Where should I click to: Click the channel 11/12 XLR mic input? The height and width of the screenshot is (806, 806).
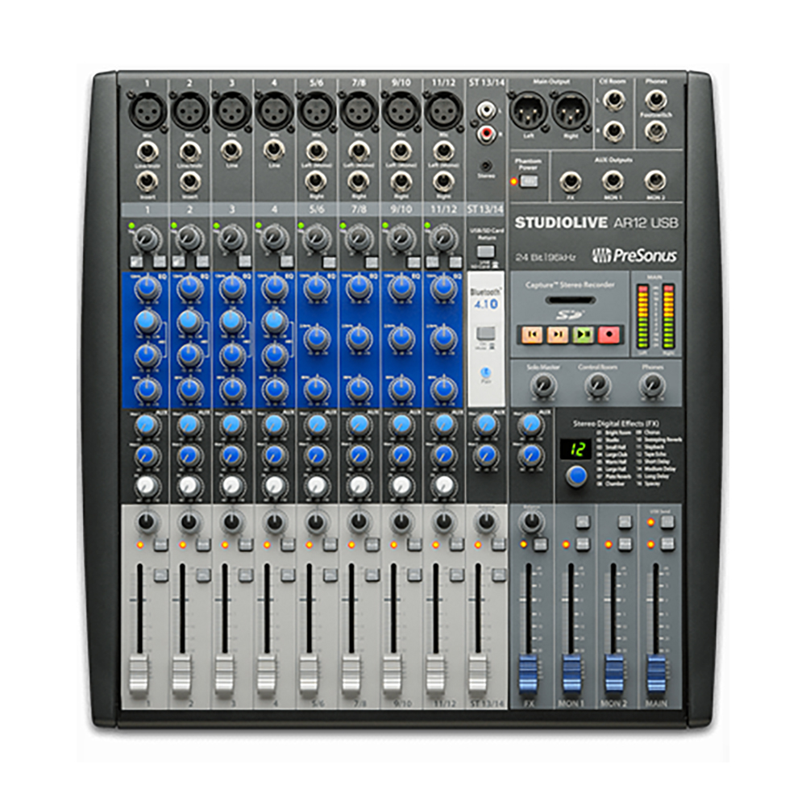click(x=443, y=110)
